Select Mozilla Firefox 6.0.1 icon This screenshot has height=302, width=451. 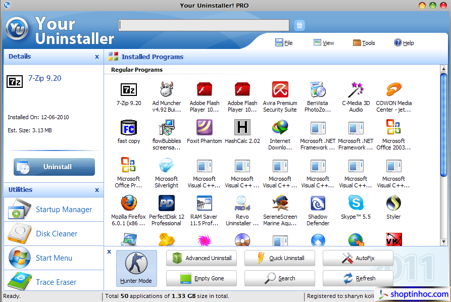tap(129, 203)
